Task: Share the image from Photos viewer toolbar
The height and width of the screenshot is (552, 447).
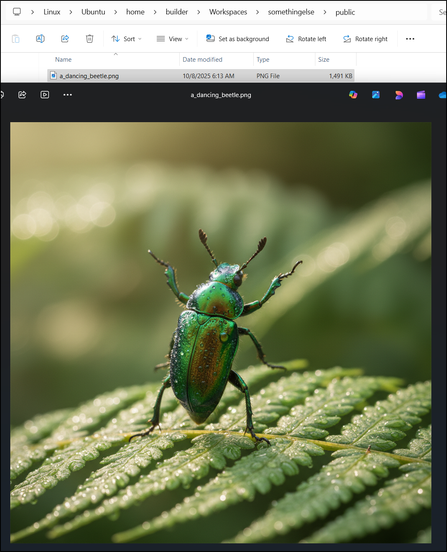Action: [x=23, y=95]
